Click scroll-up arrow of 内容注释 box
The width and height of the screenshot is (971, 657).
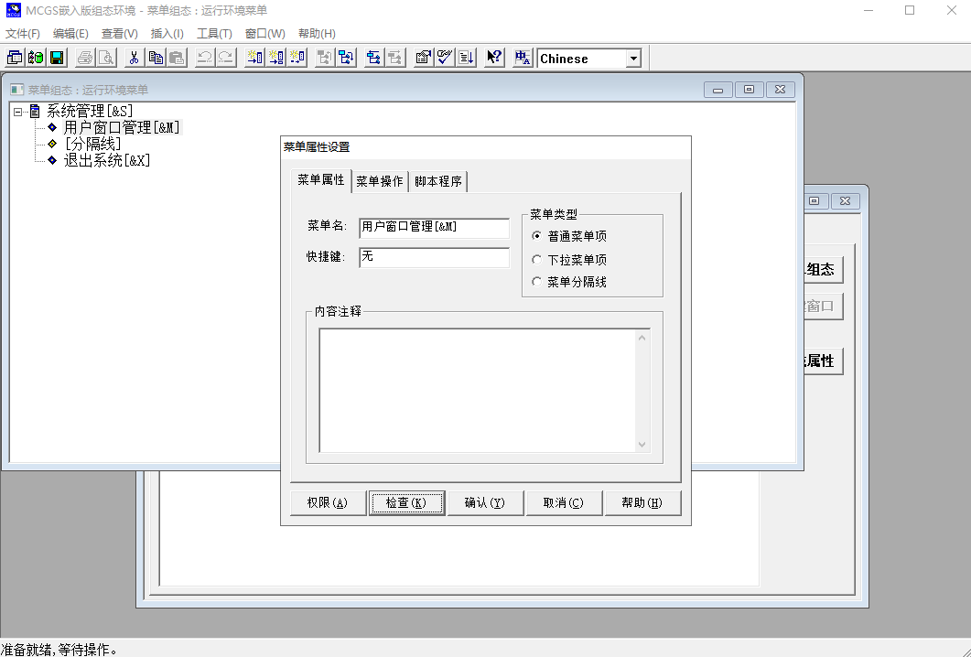tap(642, 338)
